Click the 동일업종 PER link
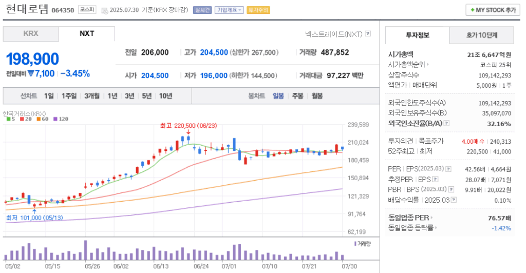 [x=408, y=218]
